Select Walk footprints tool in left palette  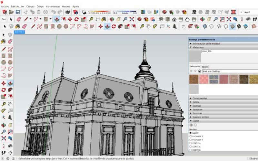pos(4,152)
